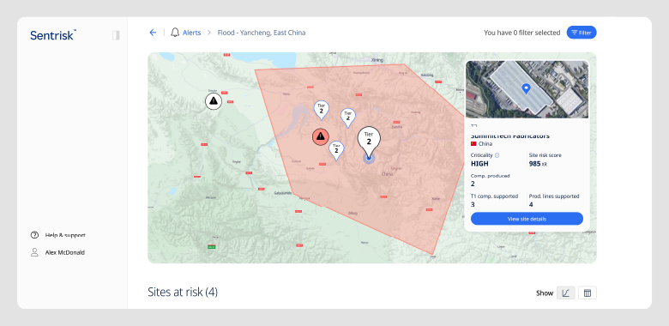Click the 'Site risk score' label
Screen dimensions: 669x326
pos(545,155)
